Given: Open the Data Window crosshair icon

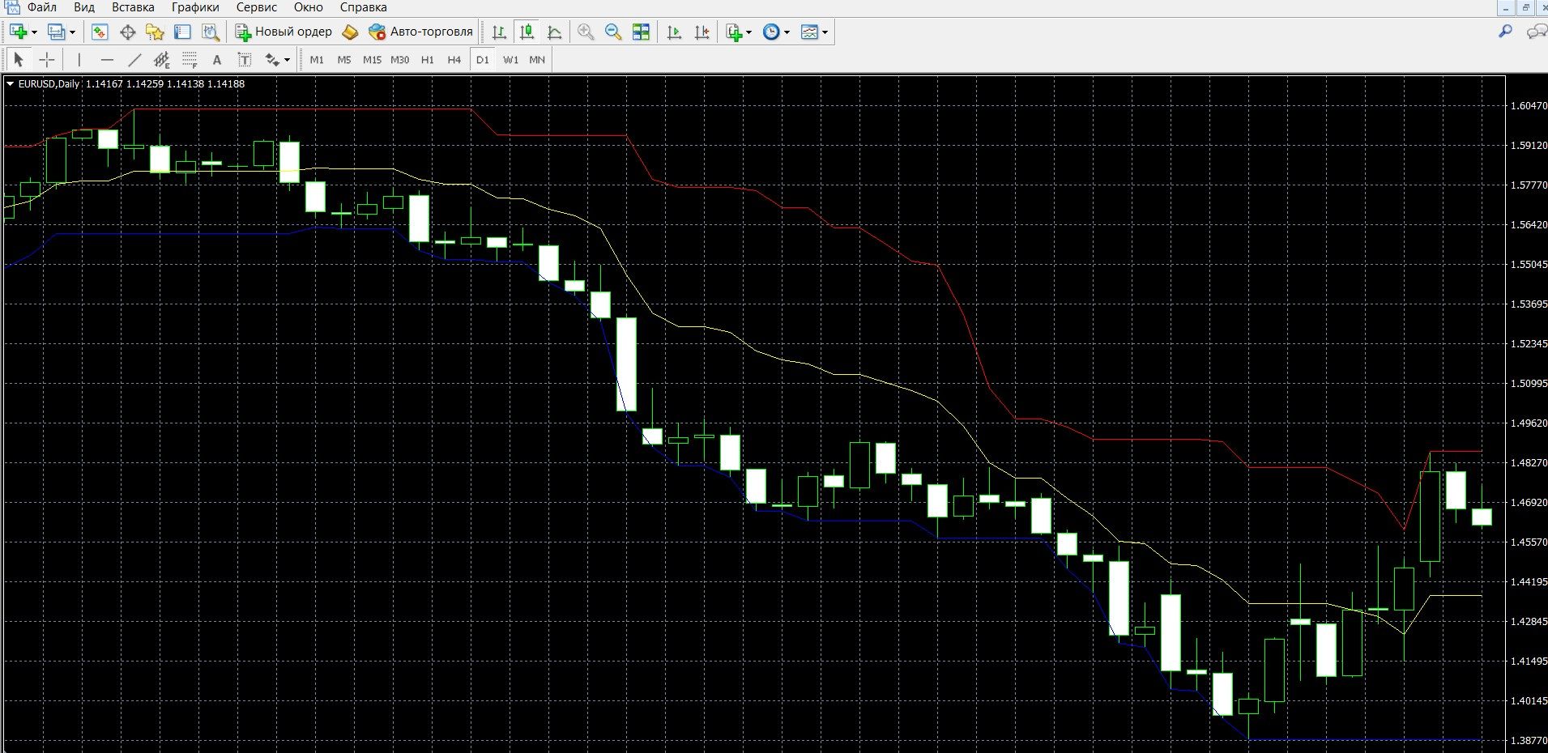Looking at the screenshot, I should tap(127, 32).
